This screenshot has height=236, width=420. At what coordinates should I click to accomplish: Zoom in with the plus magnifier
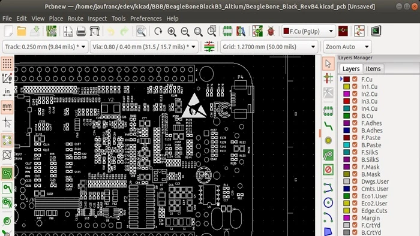coord(172,32)
